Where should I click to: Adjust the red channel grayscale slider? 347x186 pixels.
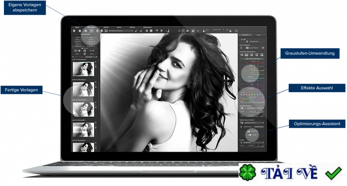pyautogui.click(x=252, y=63)
